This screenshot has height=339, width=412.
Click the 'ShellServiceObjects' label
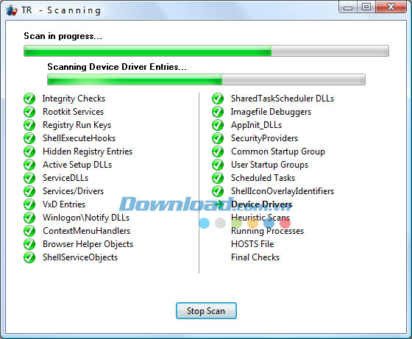[80, 257]
